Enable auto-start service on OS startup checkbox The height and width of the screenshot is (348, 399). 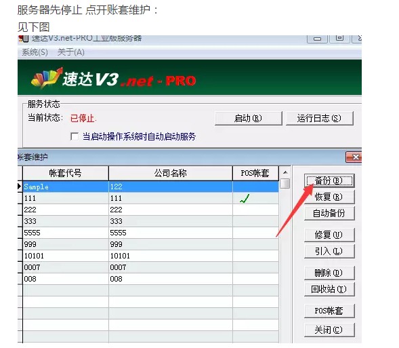[x=75, y=136]
